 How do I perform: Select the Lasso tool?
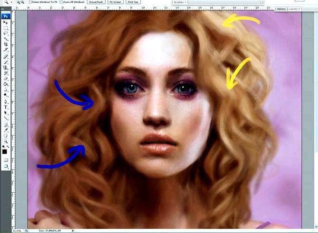pyautogui.click(x=6, y=34)
